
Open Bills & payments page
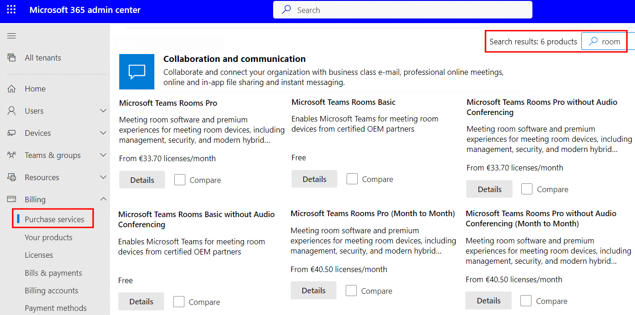tap(53, 273)
